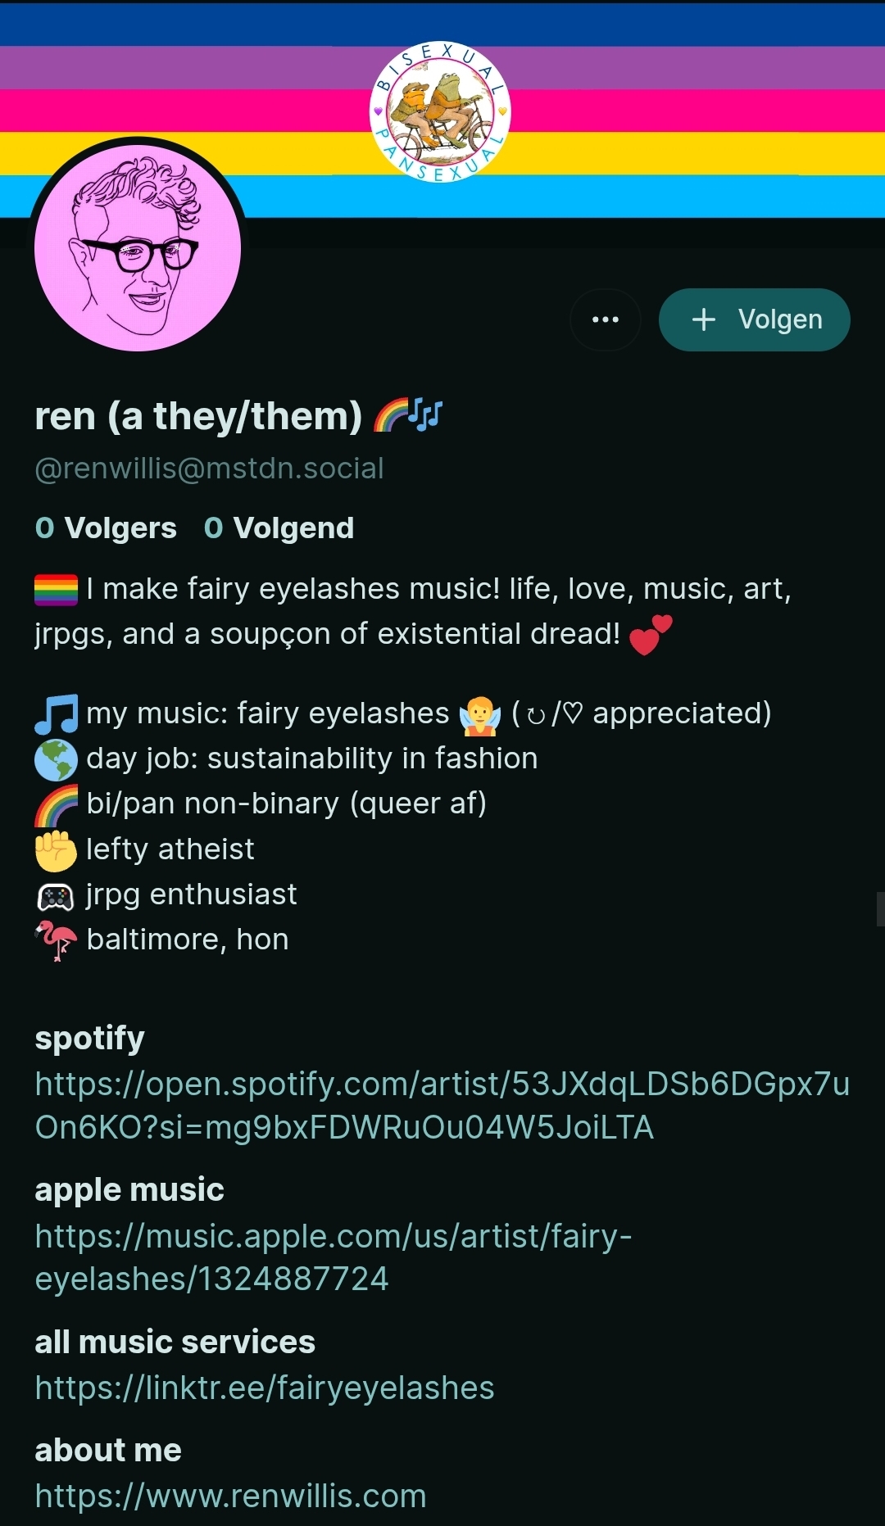Image resolution: width=885 pixels, height=1526 pixels.
Task: Click the two hearts emoji in bio
Action: 651,635
